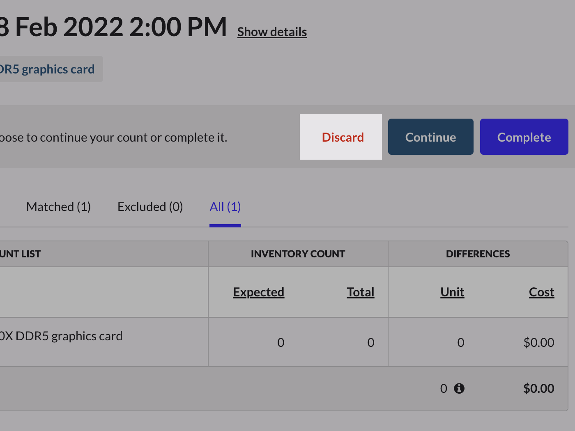The image size is (575, 431).
Task: Open the Show details link
Action: [x=272, y=32]
